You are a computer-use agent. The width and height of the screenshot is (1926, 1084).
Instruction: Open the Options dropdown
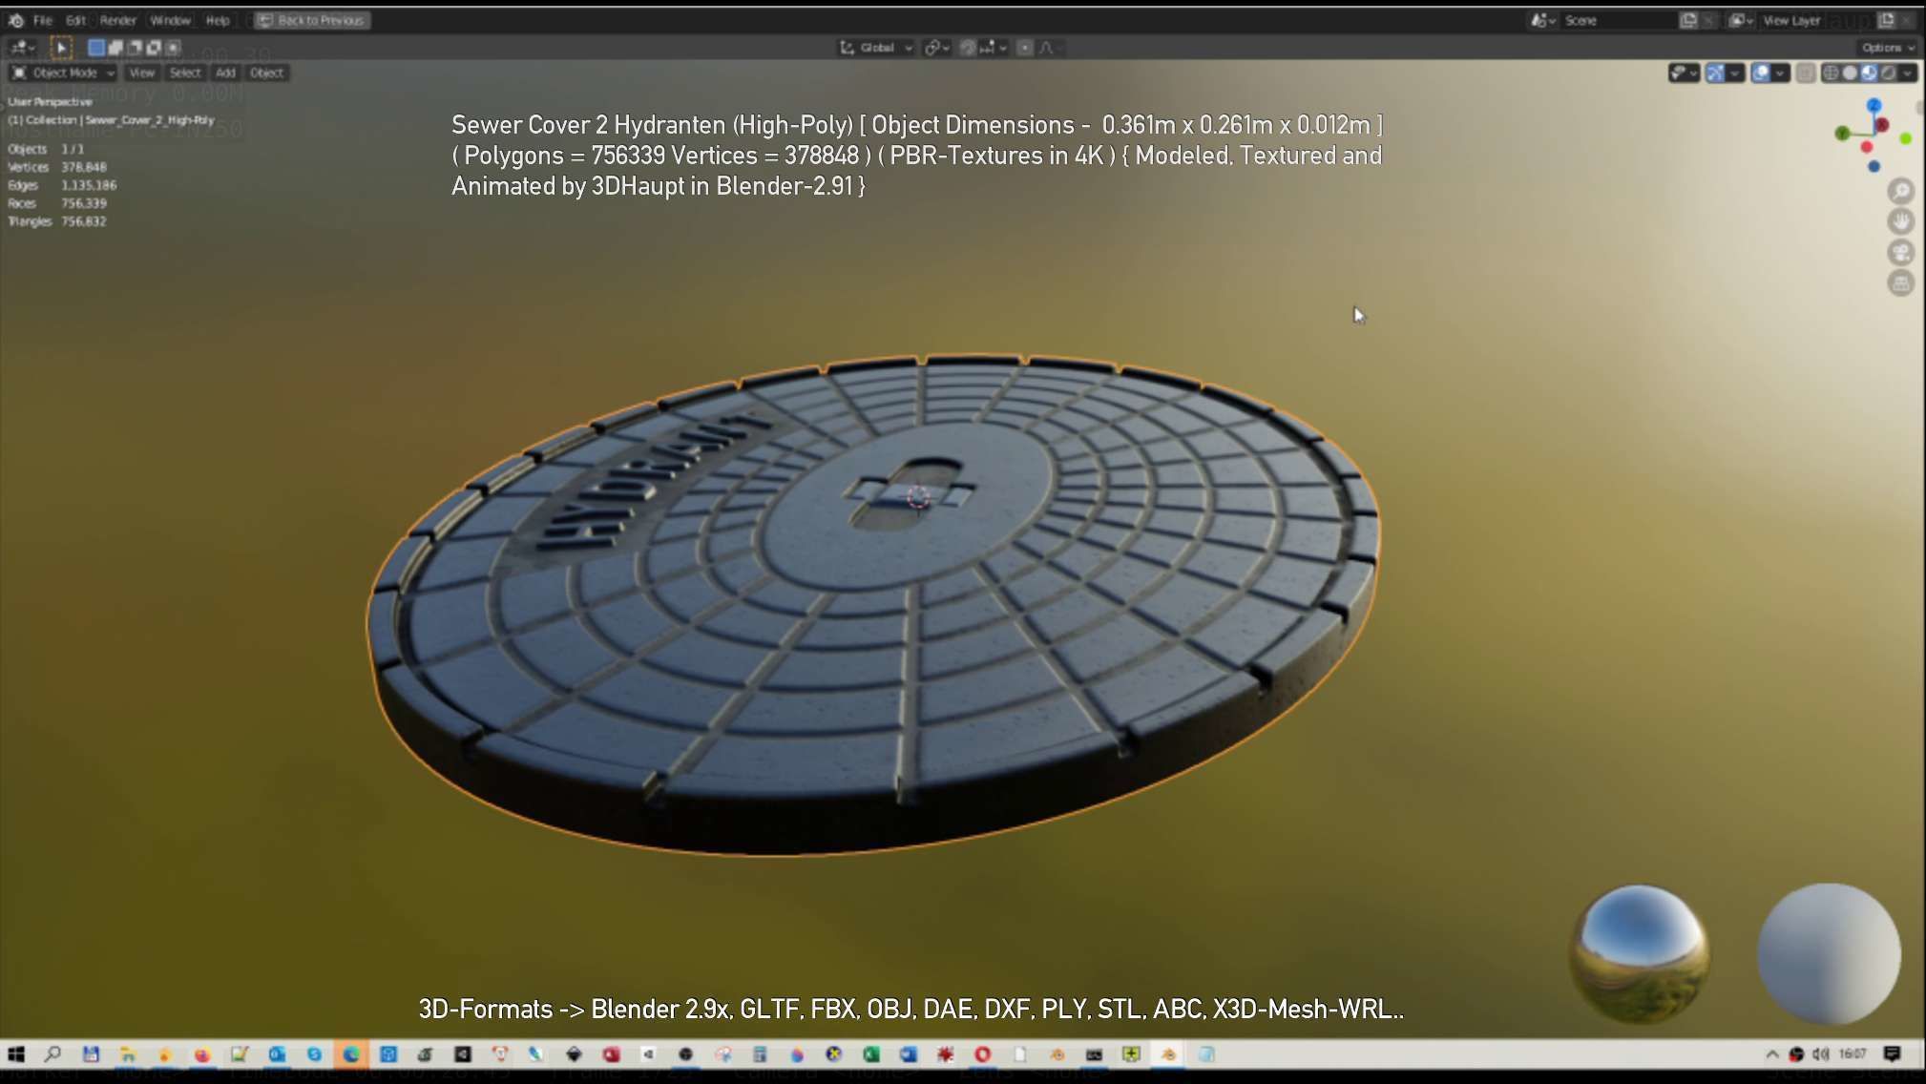pyautogui.click(x=1887, y=48)
